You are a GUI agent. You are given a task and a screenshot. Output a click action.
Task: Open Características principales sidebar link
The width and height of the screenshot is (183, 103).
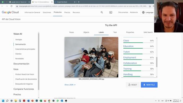(x=25, y=49)
